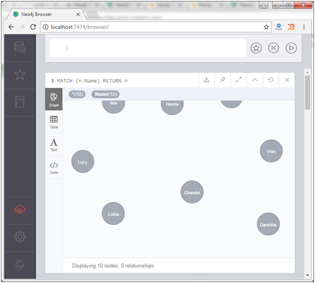Open the settings gear in sidebar
Image resolution: width=315 pixels, height=283 pixels.
20,237
